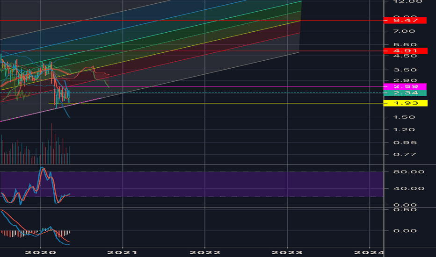Click the 1.20 price scale value
The image size is (436, 257).
coord(405,130)
